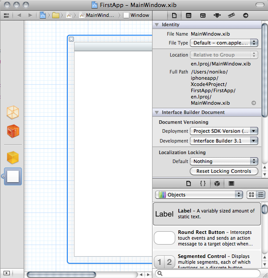
Task: Click the MainWindow.xib file name value
Action: pos(210,34)
